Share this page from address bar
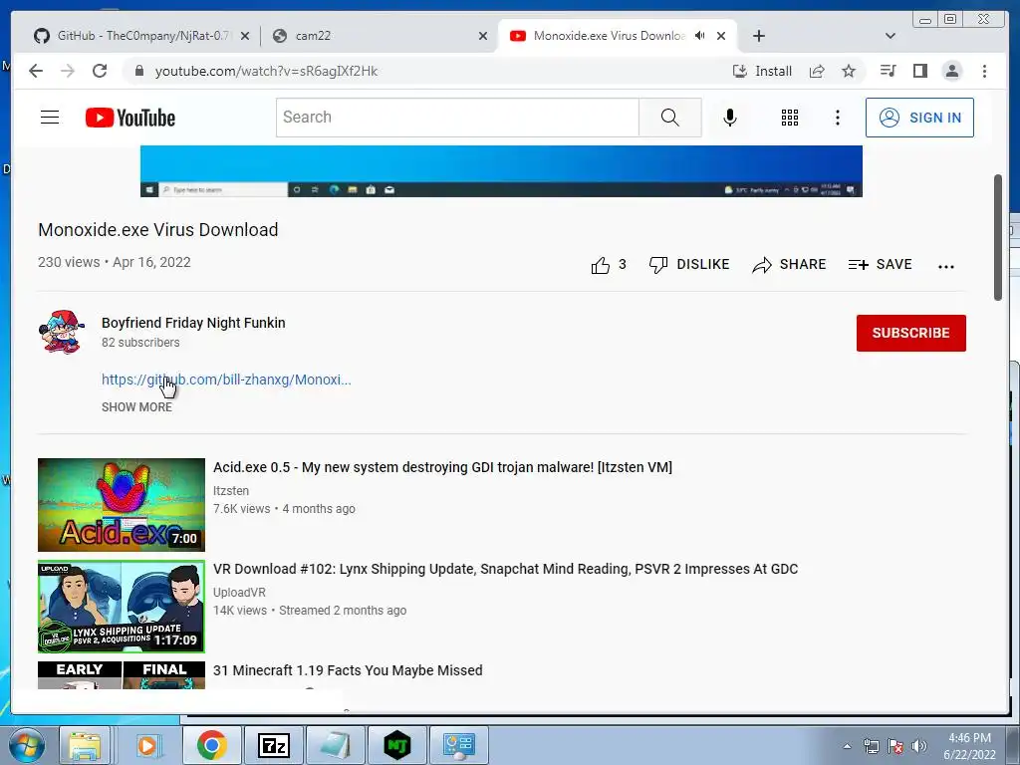This screenshot has width=1020, height=765. pos(817,71)
